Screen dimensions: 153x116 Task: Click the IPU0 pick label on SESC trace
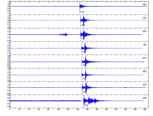[x=85, y=92]
